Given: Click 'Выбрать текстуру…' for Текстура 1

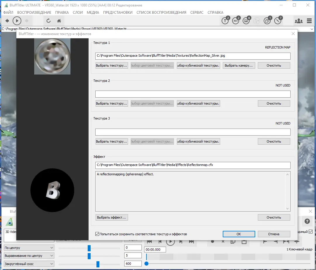Looking at the screenshot, I should (x=112, y=65).
